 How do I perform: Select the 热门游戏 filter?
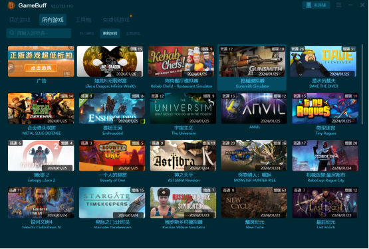tap(86, 33)
